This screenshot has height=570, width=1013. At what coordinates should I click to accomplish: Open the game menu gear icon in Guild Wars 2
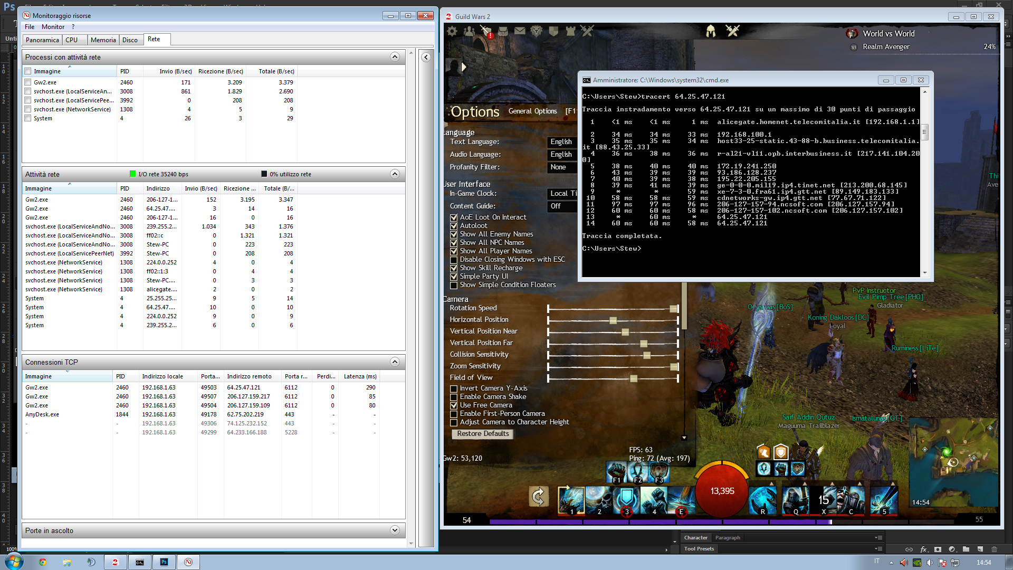pyautogui.click(x=452, y=31)
